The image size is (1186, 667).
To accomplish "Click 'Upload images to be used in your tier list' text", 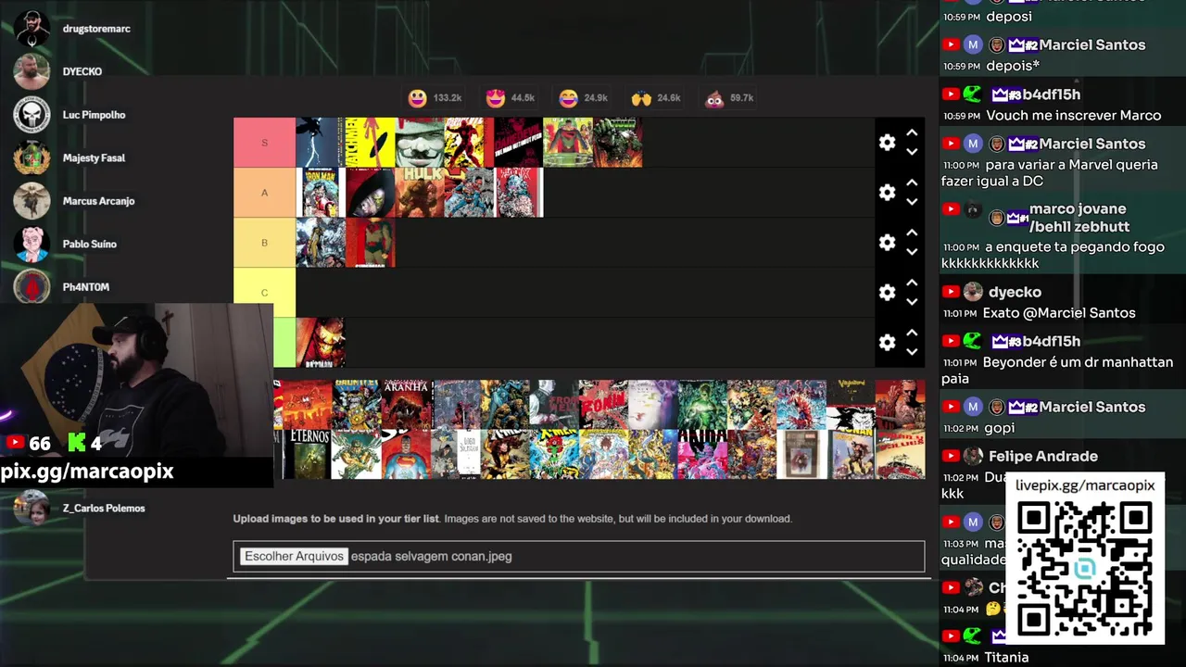I will pyautogui.click(x=336, y=519).
